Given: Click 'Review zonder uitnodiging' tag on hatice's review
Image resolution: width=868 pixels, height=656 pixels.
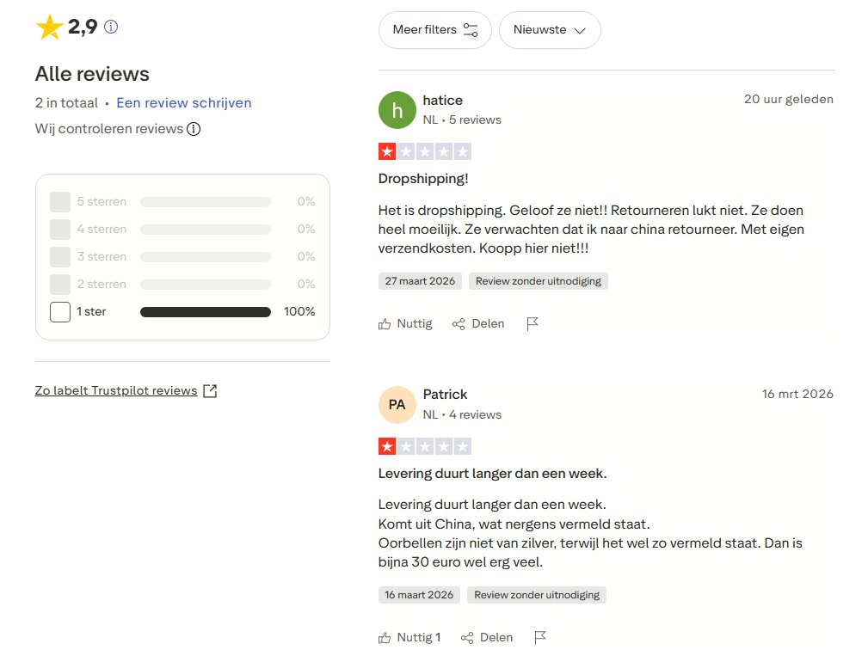Looking at the screenshot, I should (539, 281).
